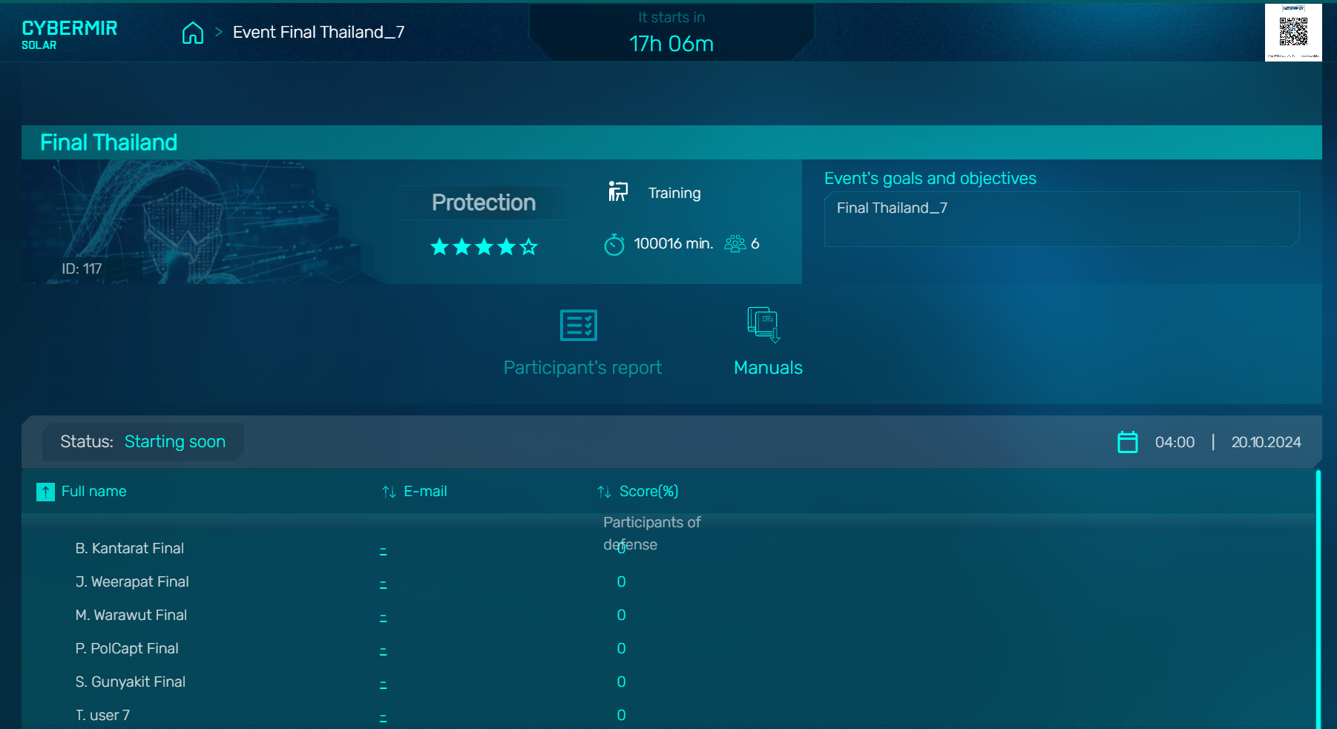
Task: Click the score 0 for T. user 7
Action: (622, 716)
